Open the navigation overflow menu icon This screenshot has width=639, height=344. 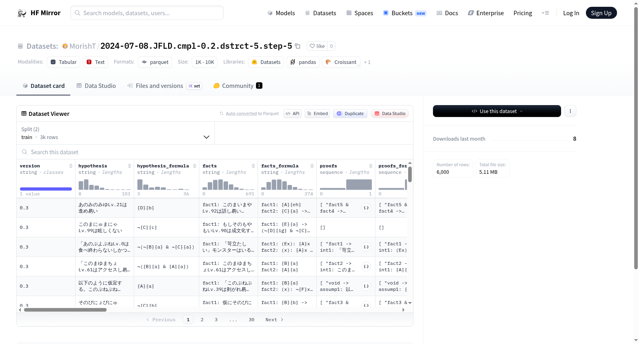[x=545, y=13]
